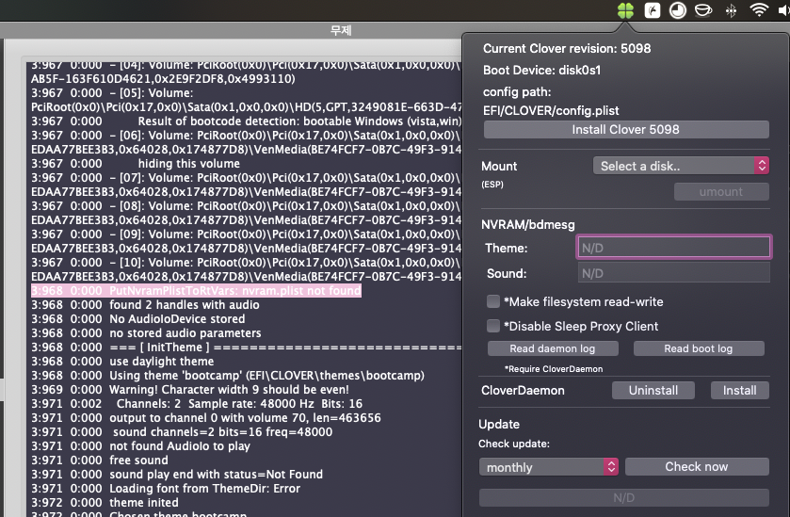Click the '무제' window title
The image size is (790, 517).
[341, 30]
